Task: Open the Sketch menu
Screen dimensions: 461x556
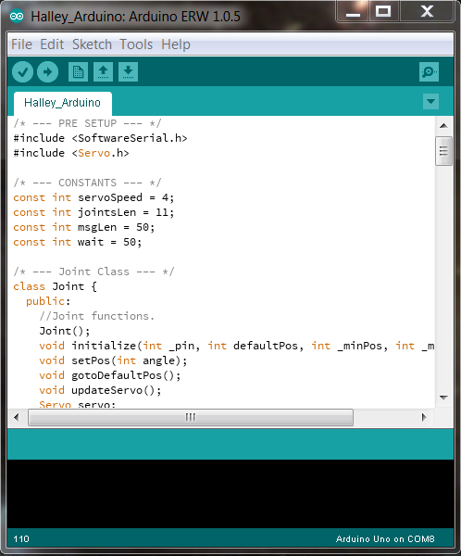Action: [92, 44]
